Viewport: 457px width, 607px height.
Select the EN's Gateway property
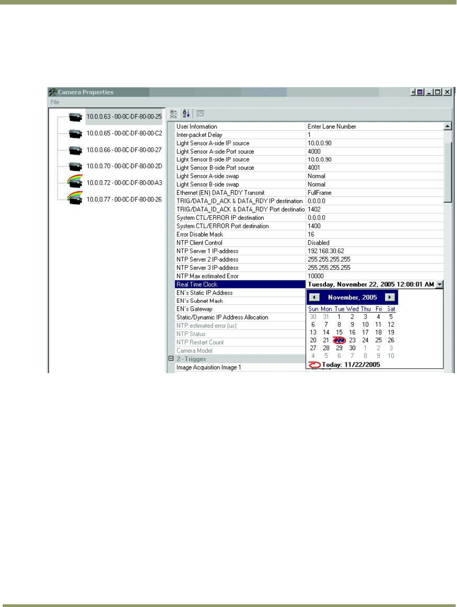tap(240, 309)
